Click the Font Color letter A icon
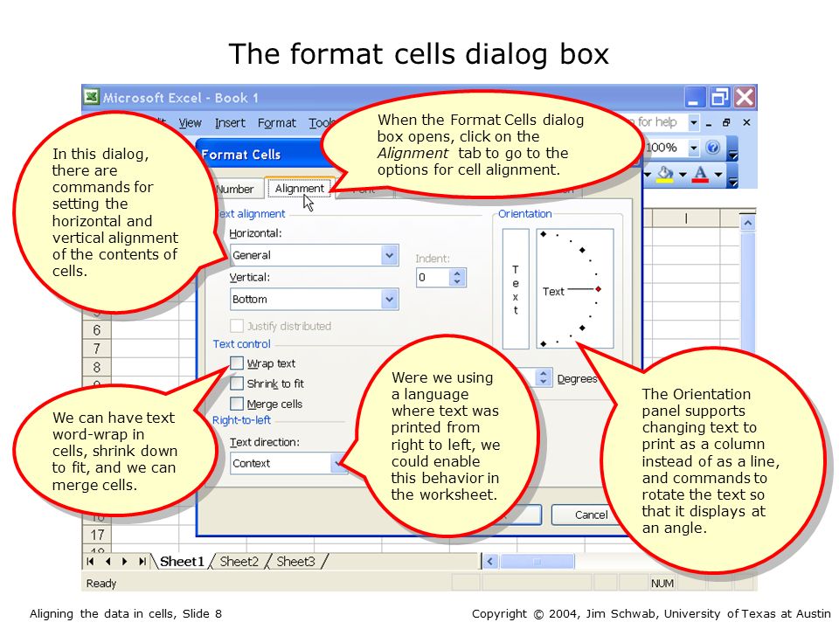Screen dimensions: 839x629 [x=700, y=175]
